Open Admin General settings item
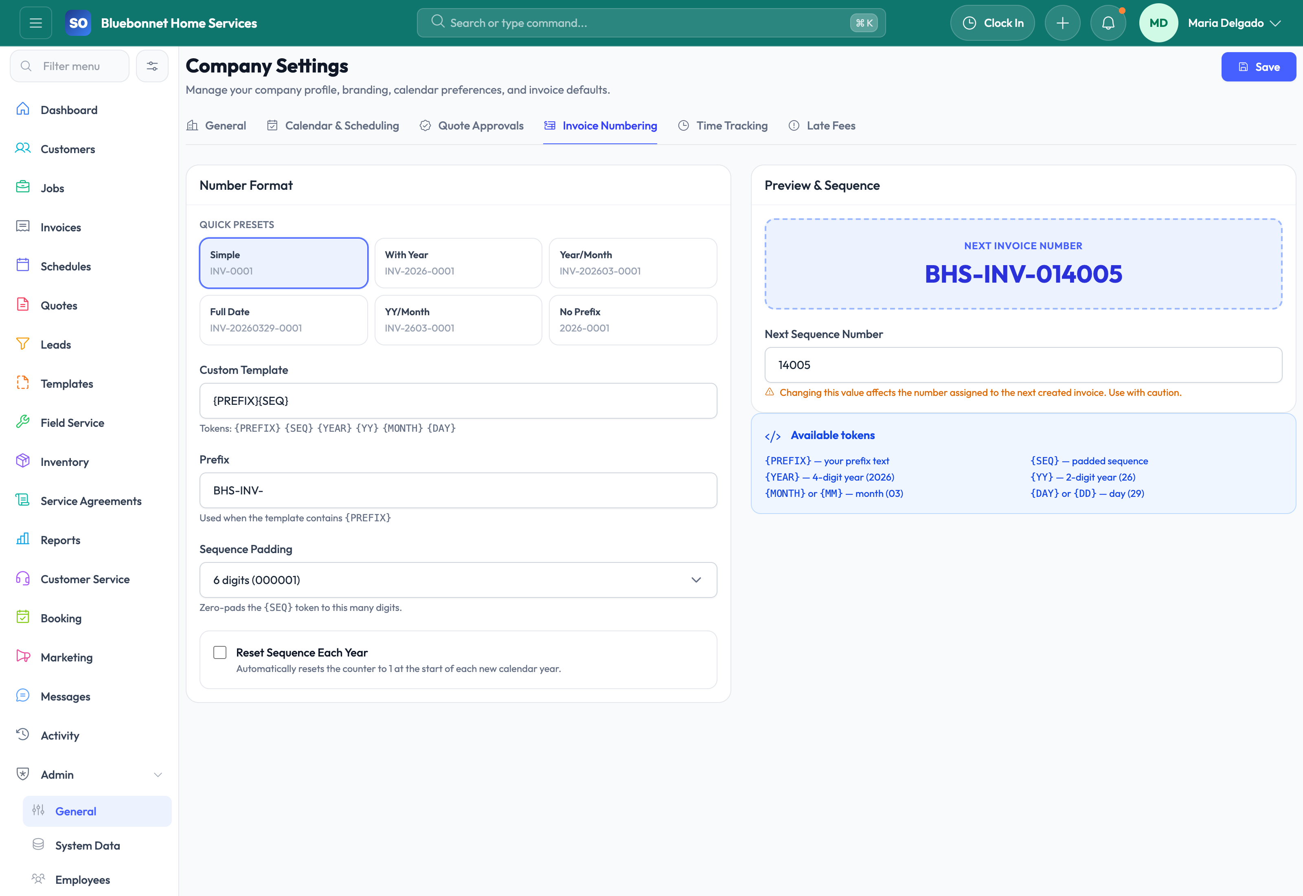1303x896 pixels. (97, 811)
